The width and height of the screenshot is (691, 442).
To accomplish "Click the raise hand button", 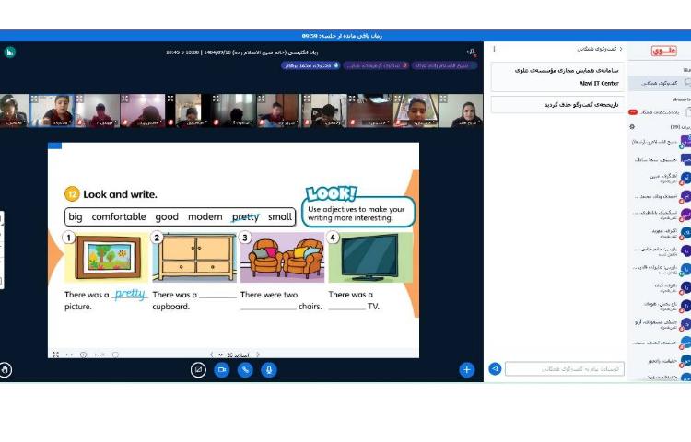I will pyautogui.click(x=6, y=369).
